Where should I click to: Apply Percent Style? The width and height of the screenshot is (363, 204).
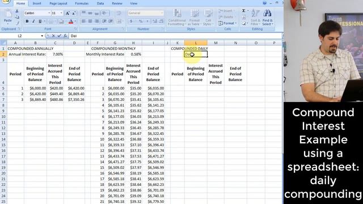[140, 22]
